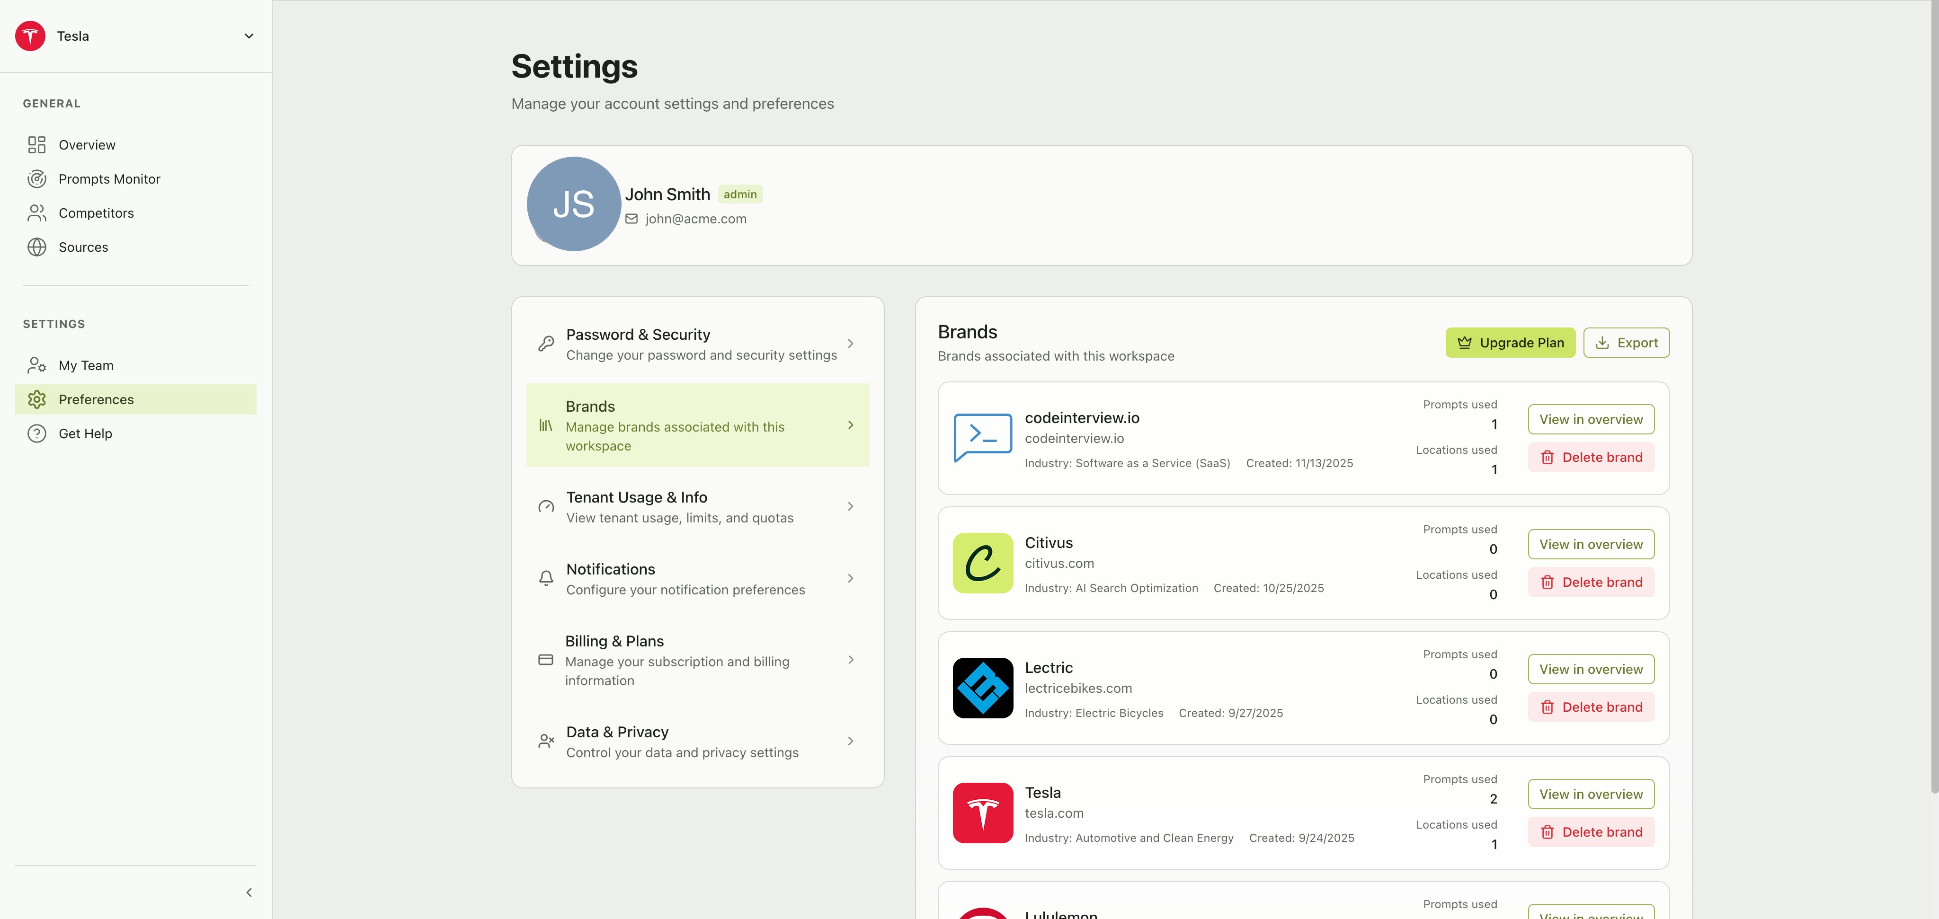Click the credit card icon for Billing & Plans

click(x=546, y=660)
